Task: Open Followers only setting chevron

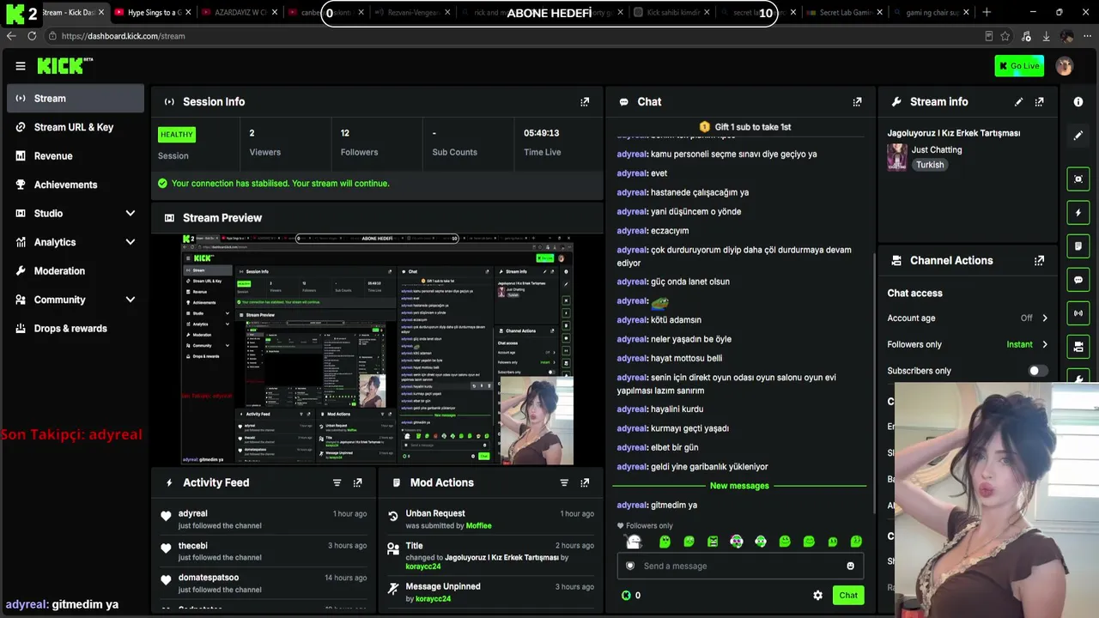Action: pos(1045,344)
